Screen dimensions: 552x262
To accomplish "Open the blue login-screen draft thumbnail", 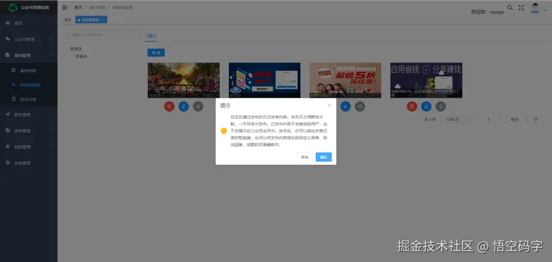I will tap(264, 80).
